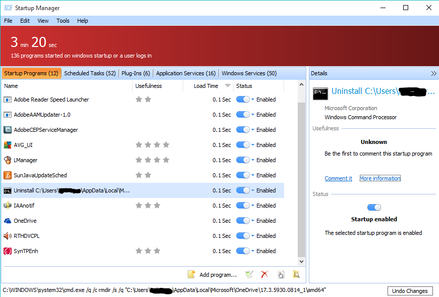Click the SunJavaUpdateSched Java icon

click(8, 175)
